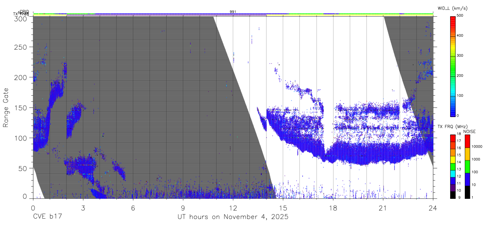Viewport: 487px width, 225px height.
Task: Click the 'Range Gate' y-axis label
Action: [6, 108]
